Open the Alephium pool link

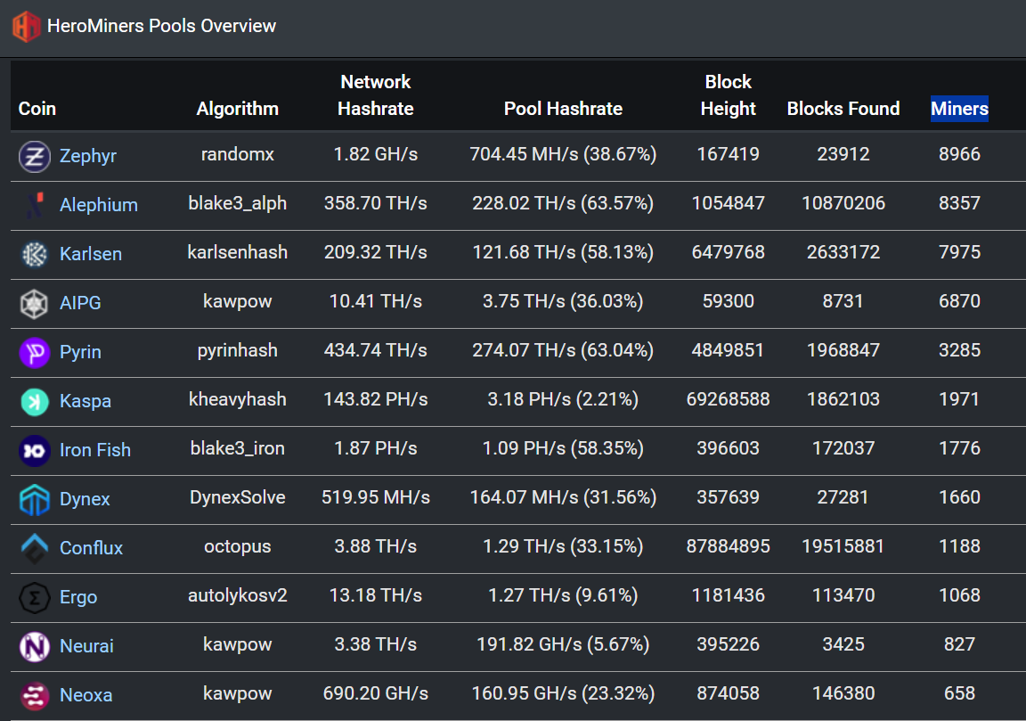[99, 205]
